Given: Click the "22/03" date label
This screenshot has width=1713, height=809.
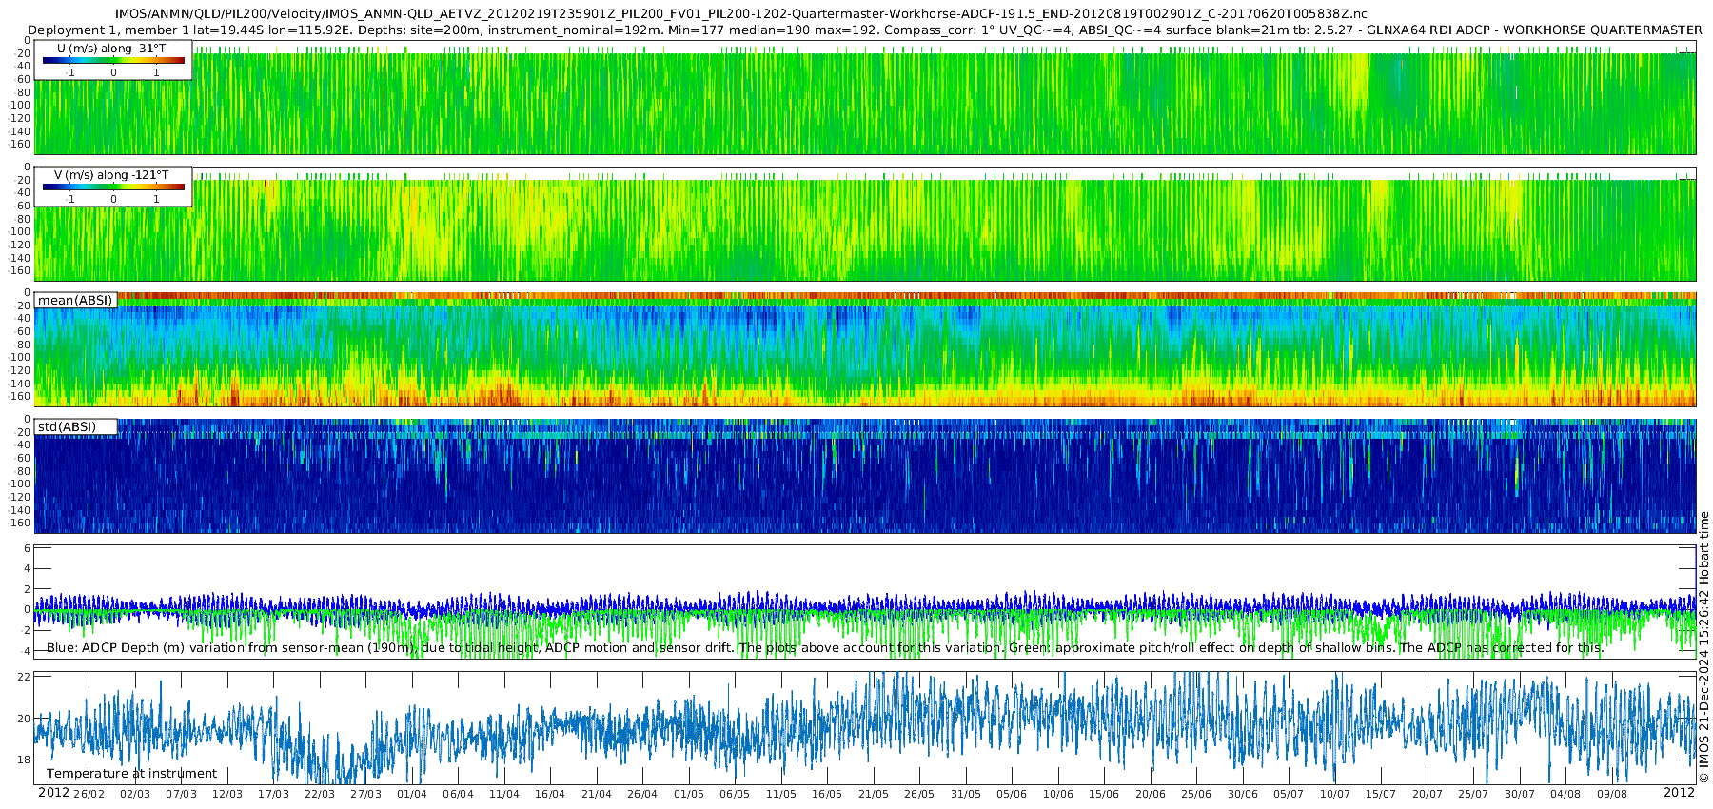Looking at the screenshot, I should pyautogui.click(x=320, y=795).
